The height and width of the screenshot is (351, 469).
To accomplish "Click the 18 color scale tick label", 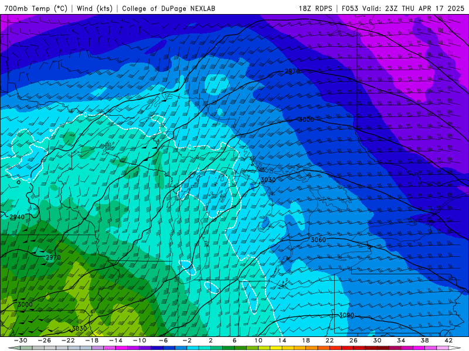I will [305, 340].
